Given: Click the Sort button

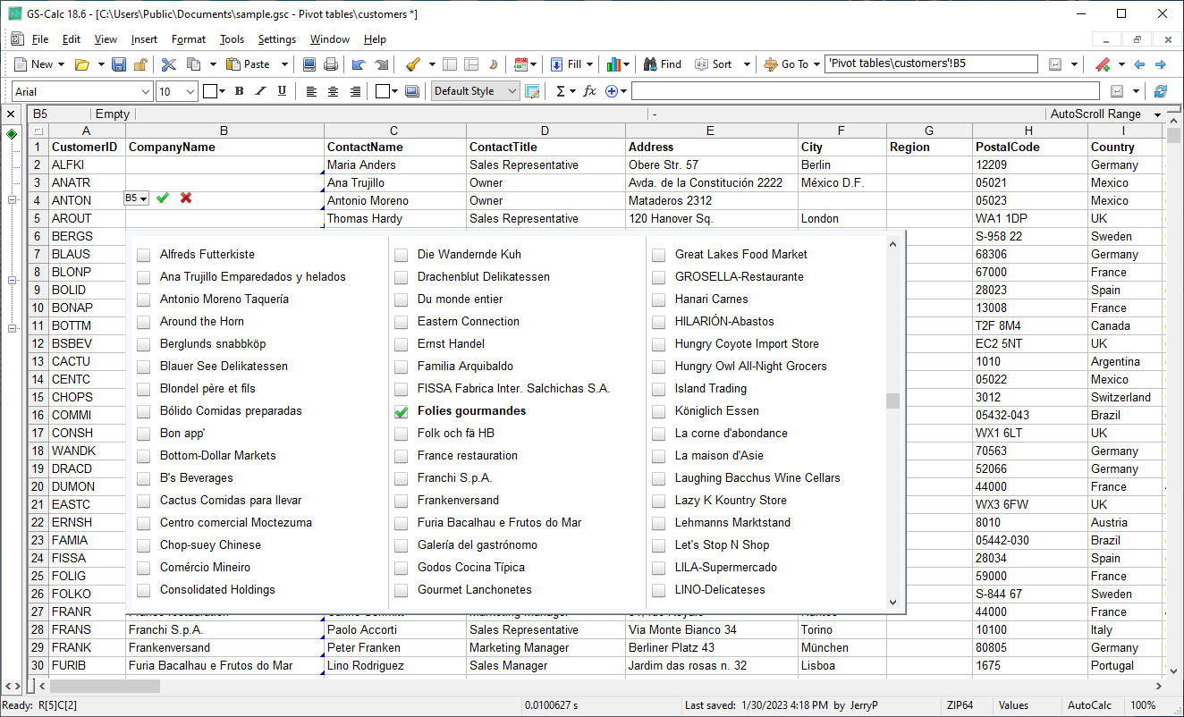Looking at the screenshot, I should [x=714, y=64].
